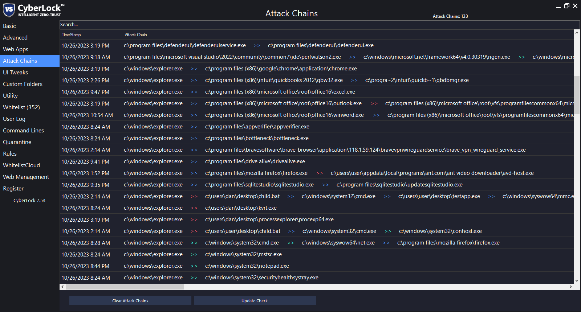Click the horizontal scrollbar thumb

125,287
